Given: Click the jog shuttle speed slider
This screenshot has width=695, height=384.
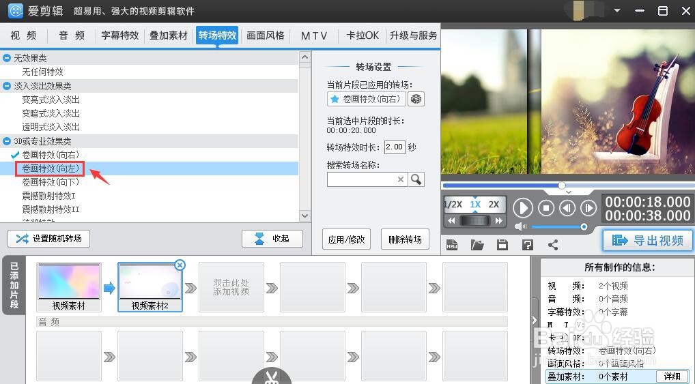Looking at the screenshot, I should point(474,220).
